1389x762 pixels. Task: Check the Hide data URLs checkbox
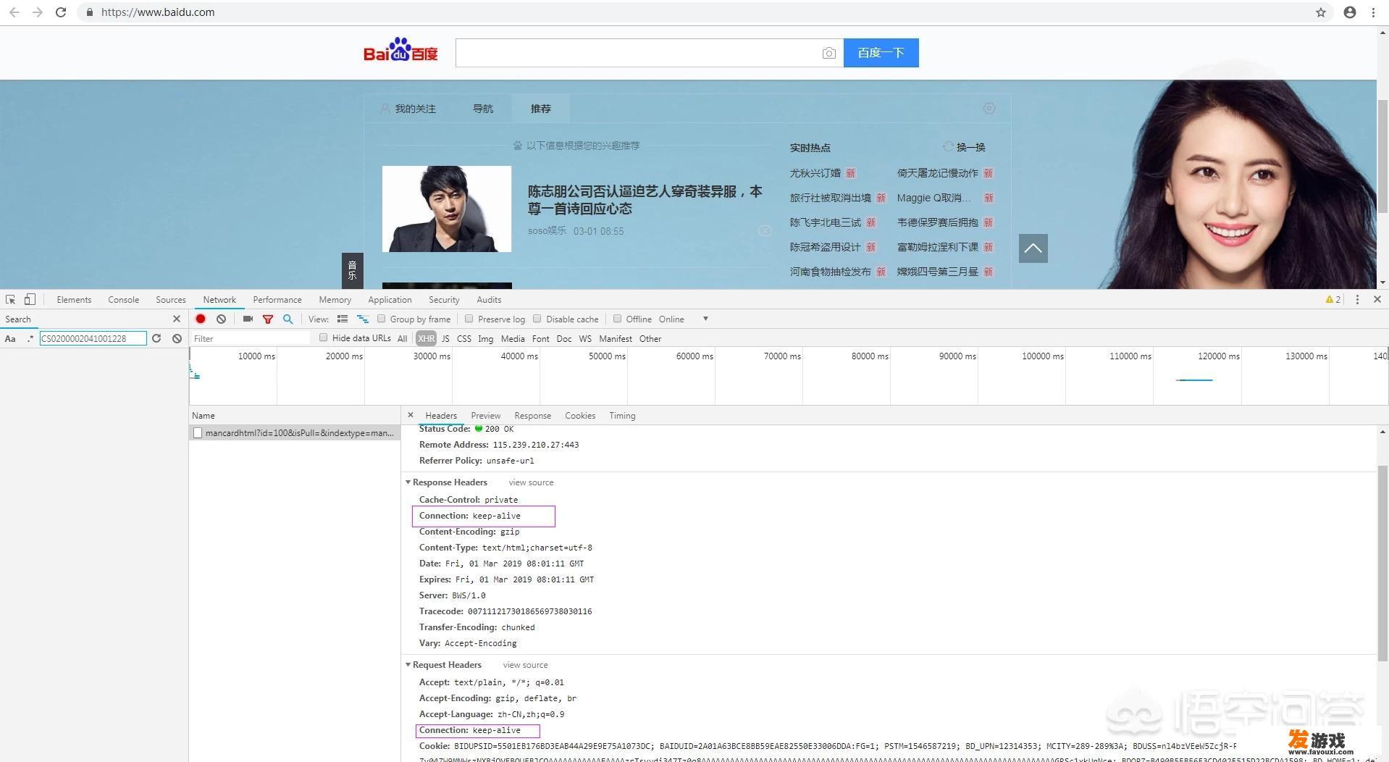point(324,338)
